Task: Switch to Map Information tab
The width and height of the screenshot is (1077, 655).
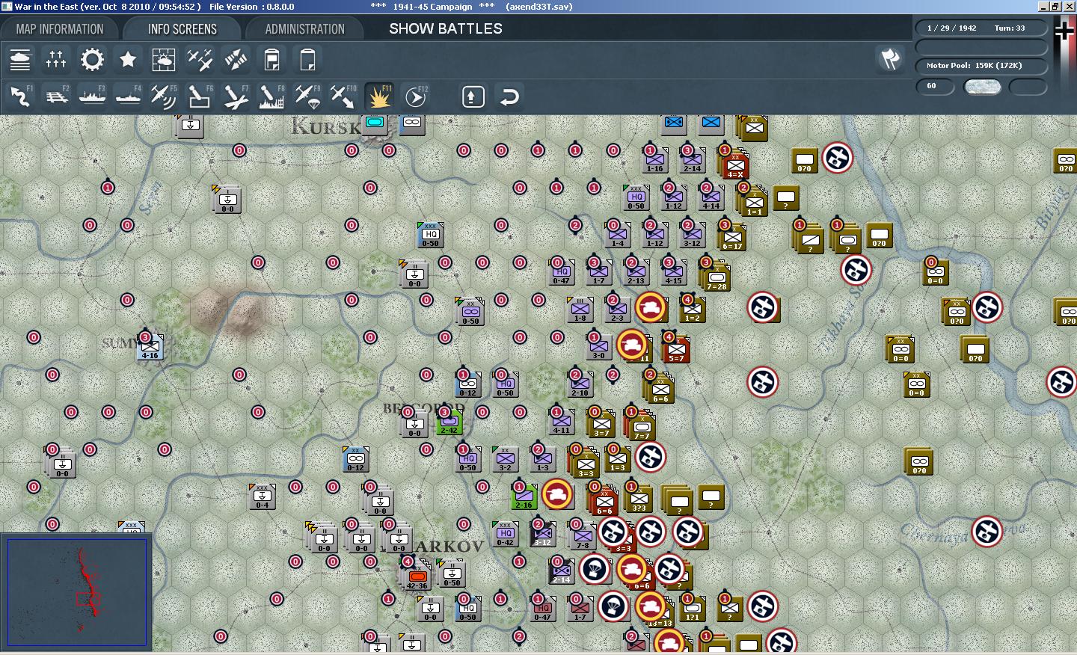Action: [60, 29]
